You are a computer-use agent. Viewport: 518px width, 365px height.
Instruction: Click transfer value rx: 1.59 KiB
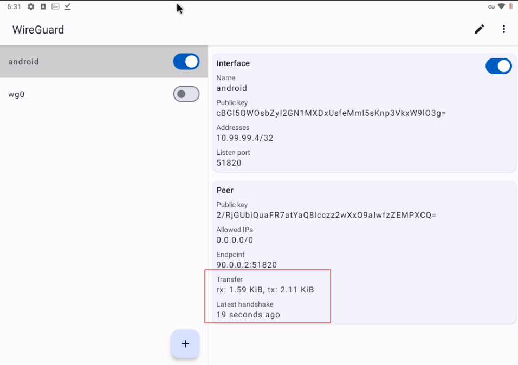(x=266, y=290)
